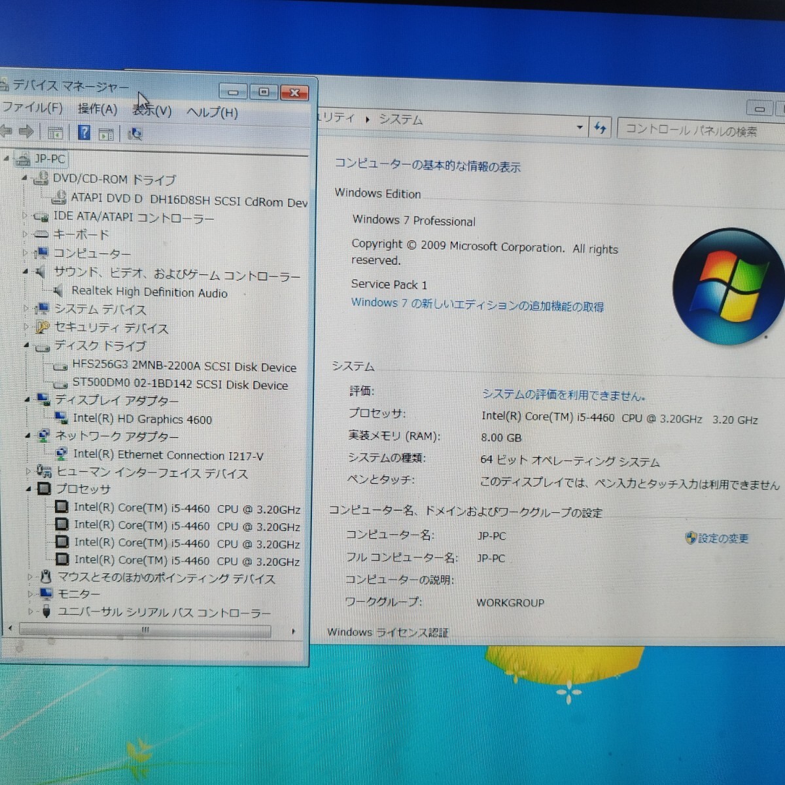Click the refresh button beside address bar
This screenshot has width=785, height=785.
click(600, 128)
